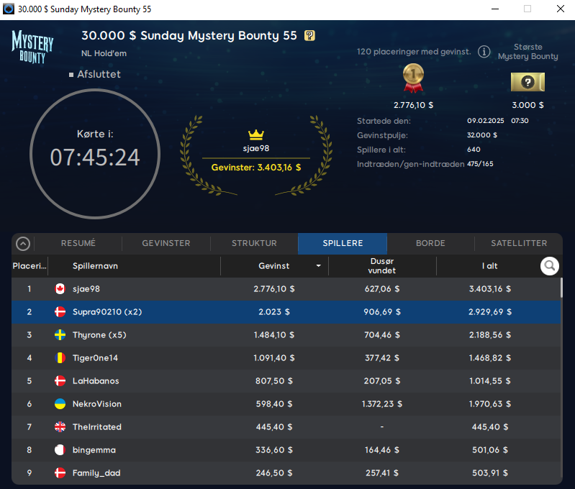This screenshot has width=575, height=489.
Task: Click the NL Hold'em game type label
Action: (104, 53)
